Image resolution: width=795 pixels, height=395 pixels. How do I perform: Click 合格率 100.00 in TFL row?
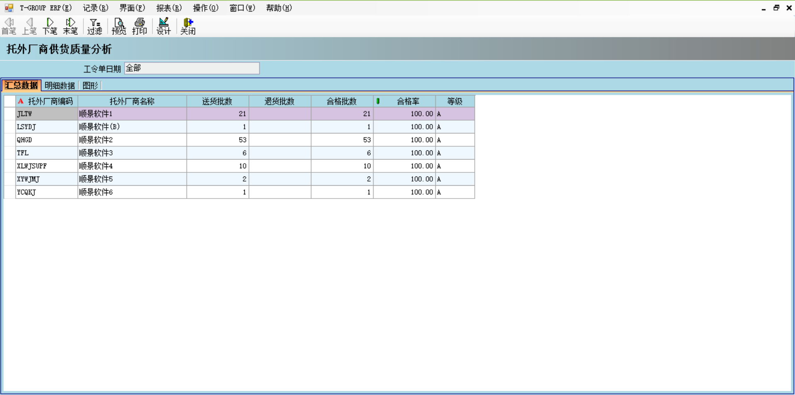(404, 153)
